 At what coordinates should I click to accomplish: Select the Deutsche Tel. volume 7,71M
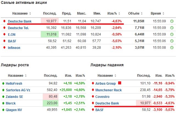pos(140,28)
